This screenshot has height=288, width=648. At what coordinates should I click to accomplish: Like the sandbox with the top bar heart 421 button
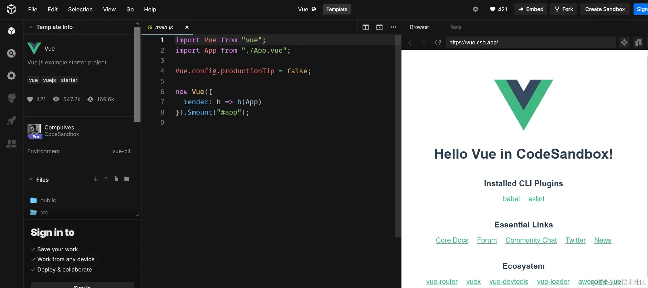click(x=499, y=9)
